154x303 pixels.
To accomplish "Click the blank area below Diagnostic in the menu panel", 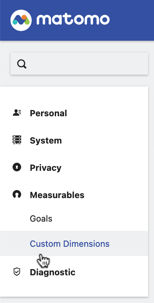I will [x=74, y=289].
